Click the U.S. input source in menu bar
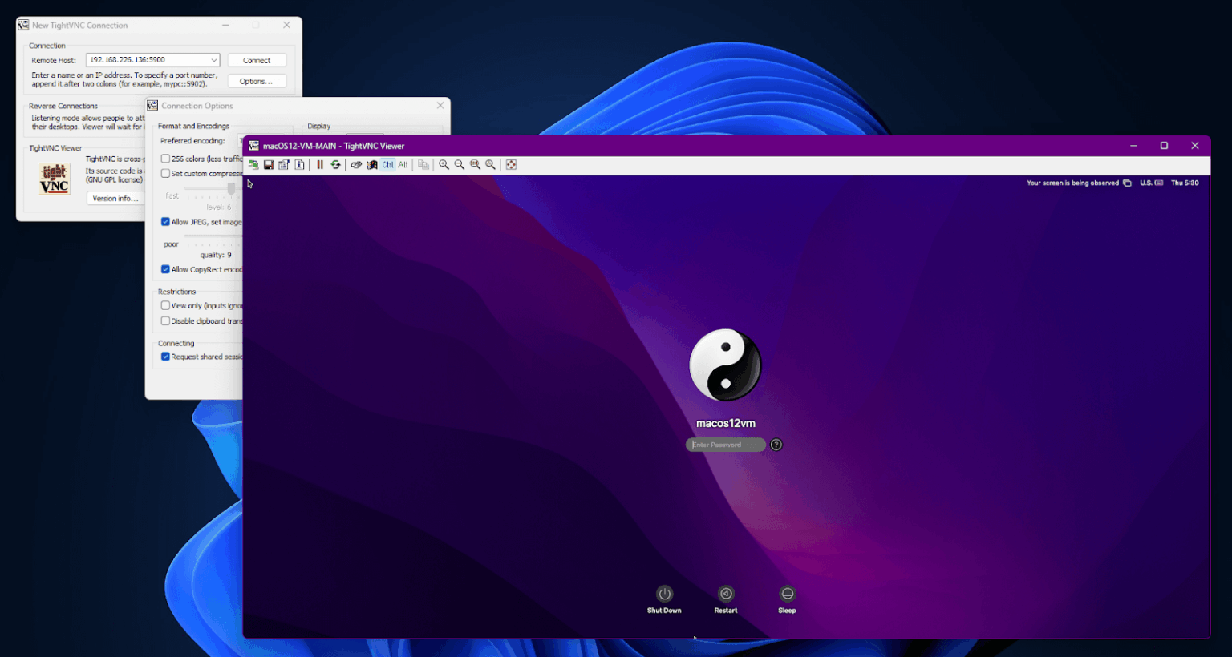 click(x=1145, y=183)
